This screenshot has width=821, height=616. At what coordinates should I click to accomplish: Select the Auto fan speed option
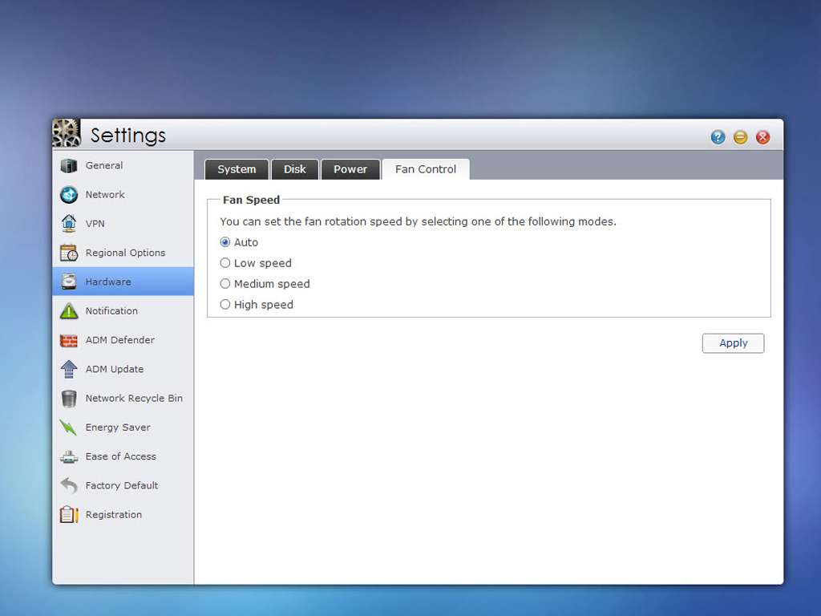pyautogui.click(x=225, y=242)
